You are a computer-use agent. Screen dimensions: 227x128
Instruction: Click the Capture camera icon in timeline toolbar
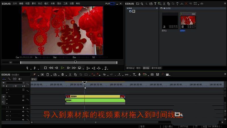(42, 75)
